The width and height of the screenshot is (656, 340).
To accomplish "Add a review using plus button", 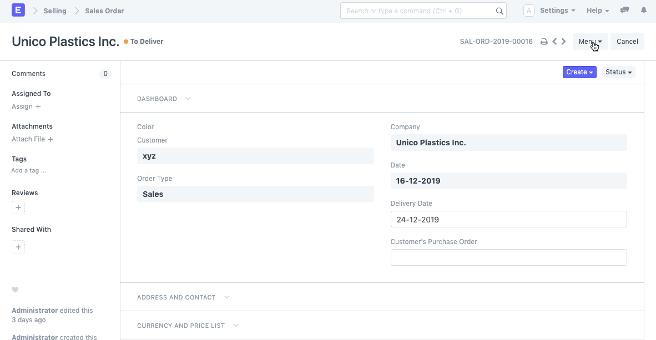I will click(18, 207).
